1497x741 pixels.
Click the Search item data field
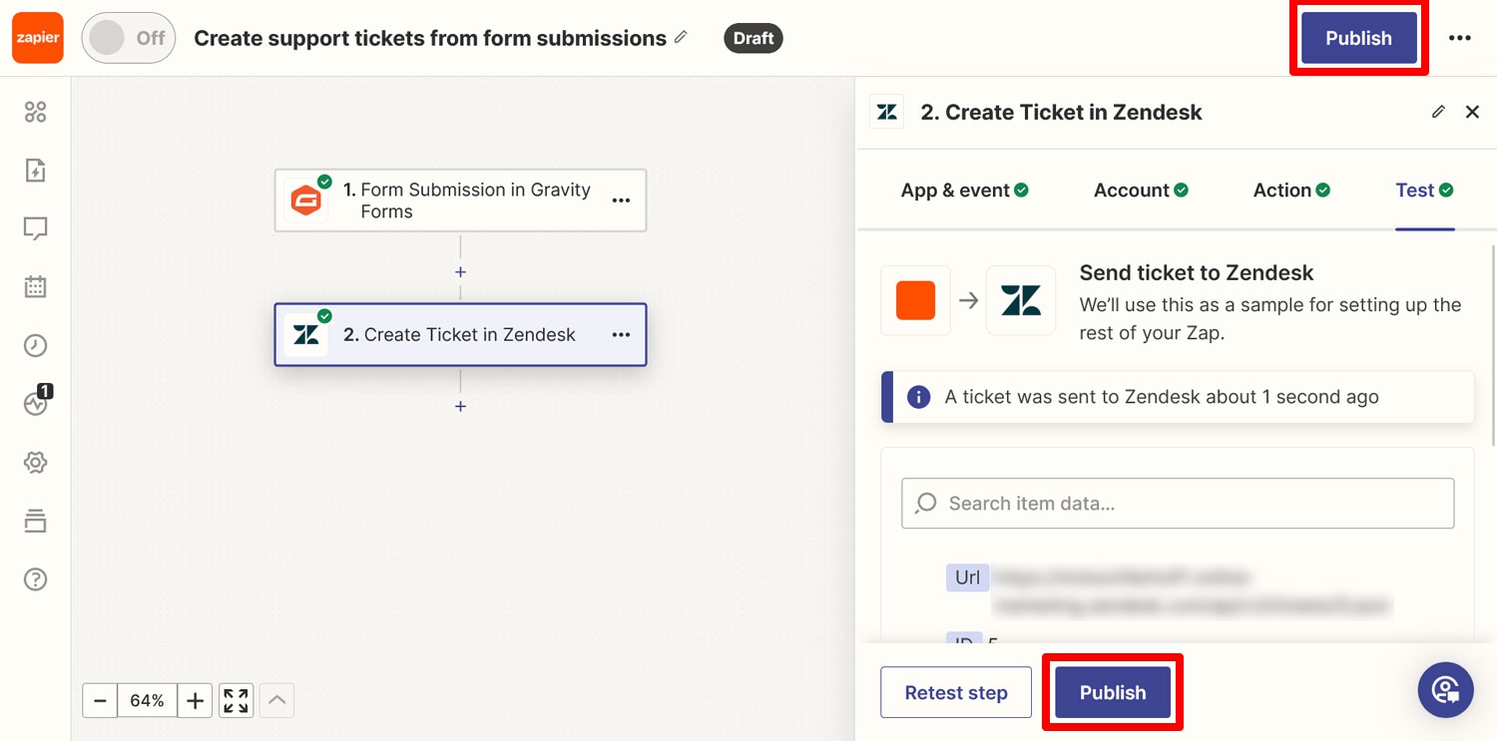tap(1178, 504)
